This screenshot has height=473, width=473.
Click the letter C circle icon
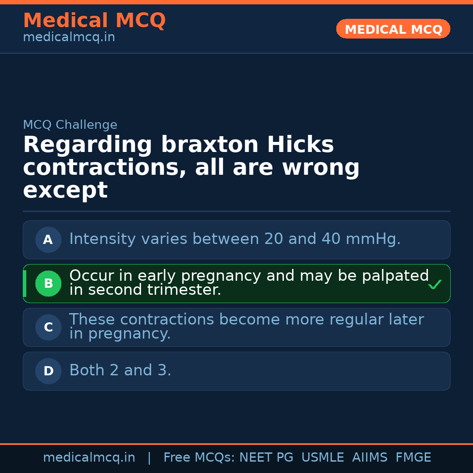pos(48,328)
